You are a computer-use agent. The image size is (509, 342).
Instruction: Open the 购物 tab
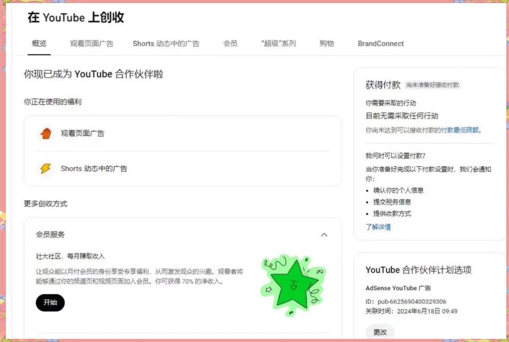327,44
